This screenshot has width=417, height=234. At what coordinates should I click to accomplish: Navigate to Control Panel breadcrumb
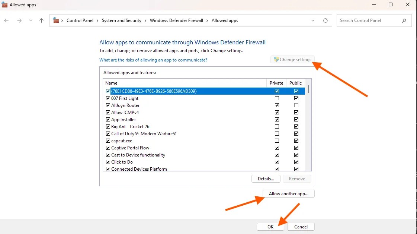[80, 20]
